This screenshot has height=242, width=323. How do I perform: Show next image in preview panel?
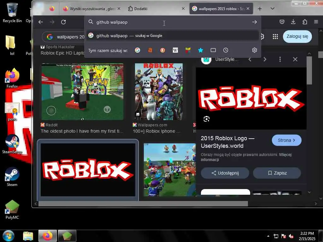click(265, 60)
